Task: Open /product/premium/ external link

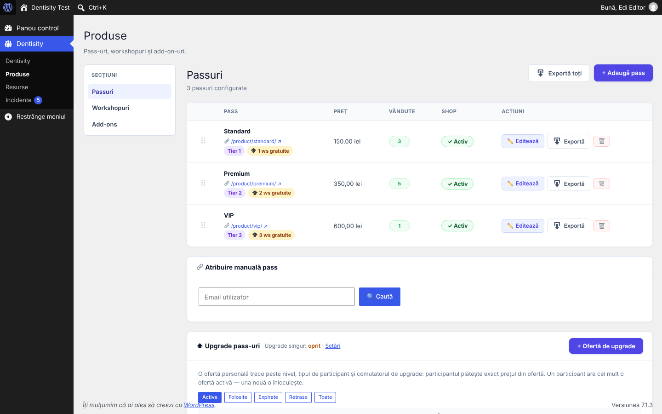Action: click(x=256, y=184)
